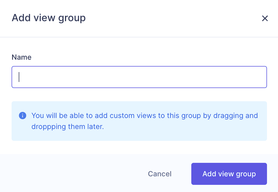Click the Add view group dialog title
Image resolution: width=278 pixels, height=192 pixels.
coord(48,18)
